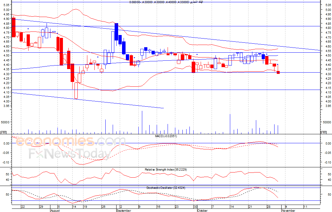Click the November month label

pos(288,210)
